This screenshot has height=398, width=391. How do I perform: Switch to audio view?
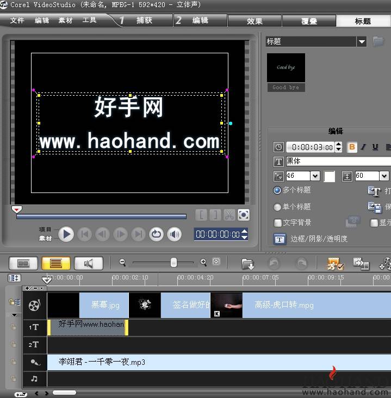click(89, 263)
